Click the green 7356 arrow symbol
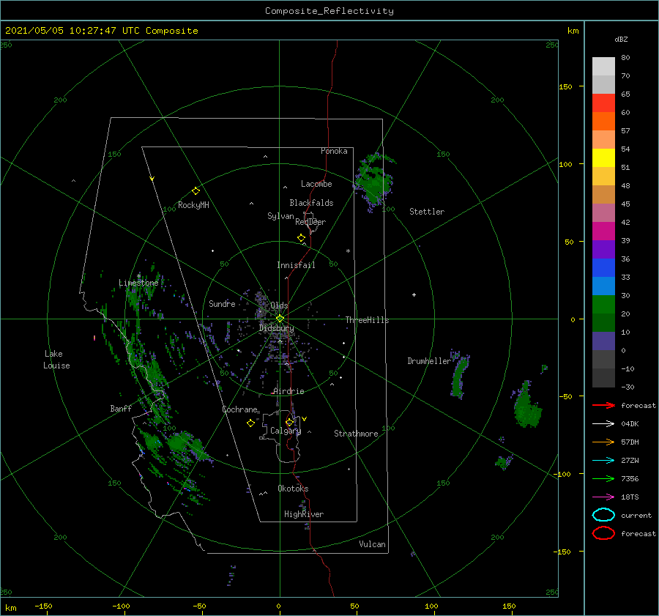The width and height of the screenshot is (659, 616). click(x=603, y=478)
